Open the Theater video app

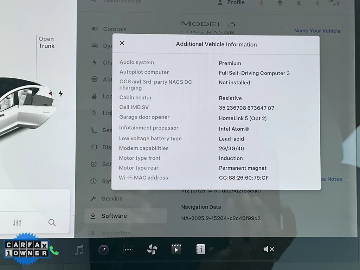coord(176,250)
